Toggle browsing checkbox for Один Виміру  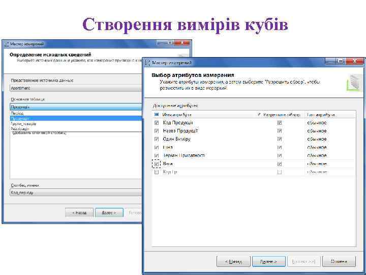[280, 139]
